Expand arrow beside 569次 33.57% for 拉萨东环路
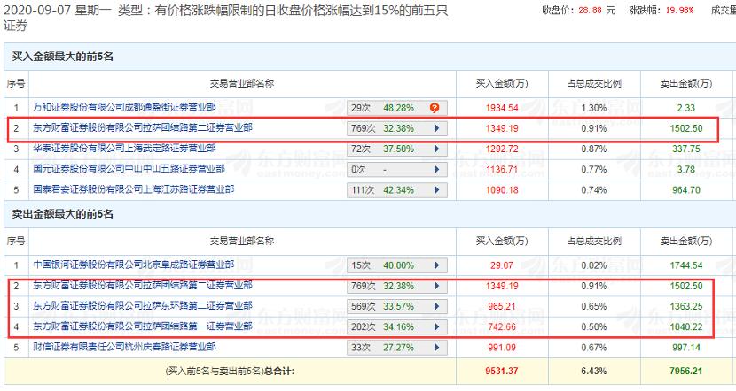 437,307
